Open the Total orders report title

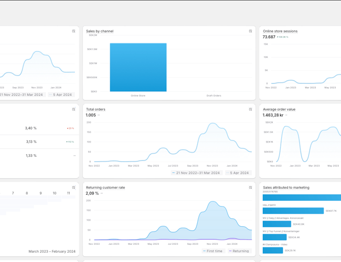tap(95, 110)
